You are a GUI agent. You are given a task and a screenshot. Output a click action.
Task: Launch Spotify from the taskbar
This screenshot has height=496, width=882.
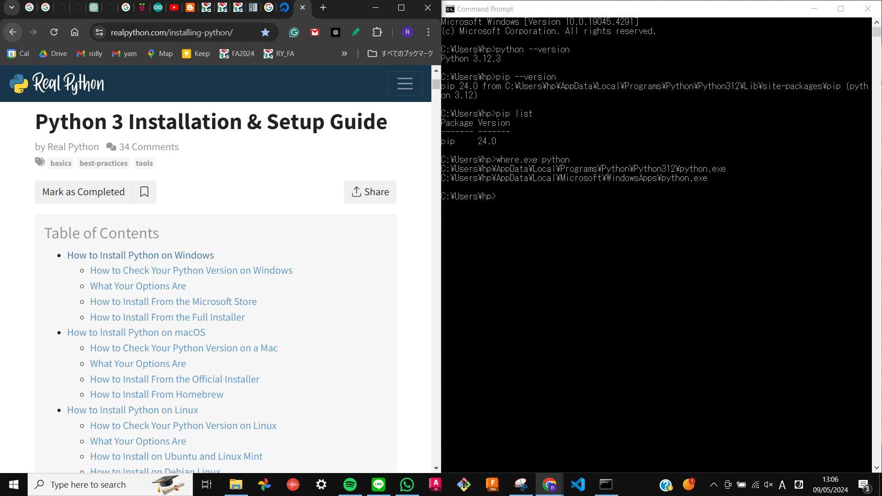(350, 485)
